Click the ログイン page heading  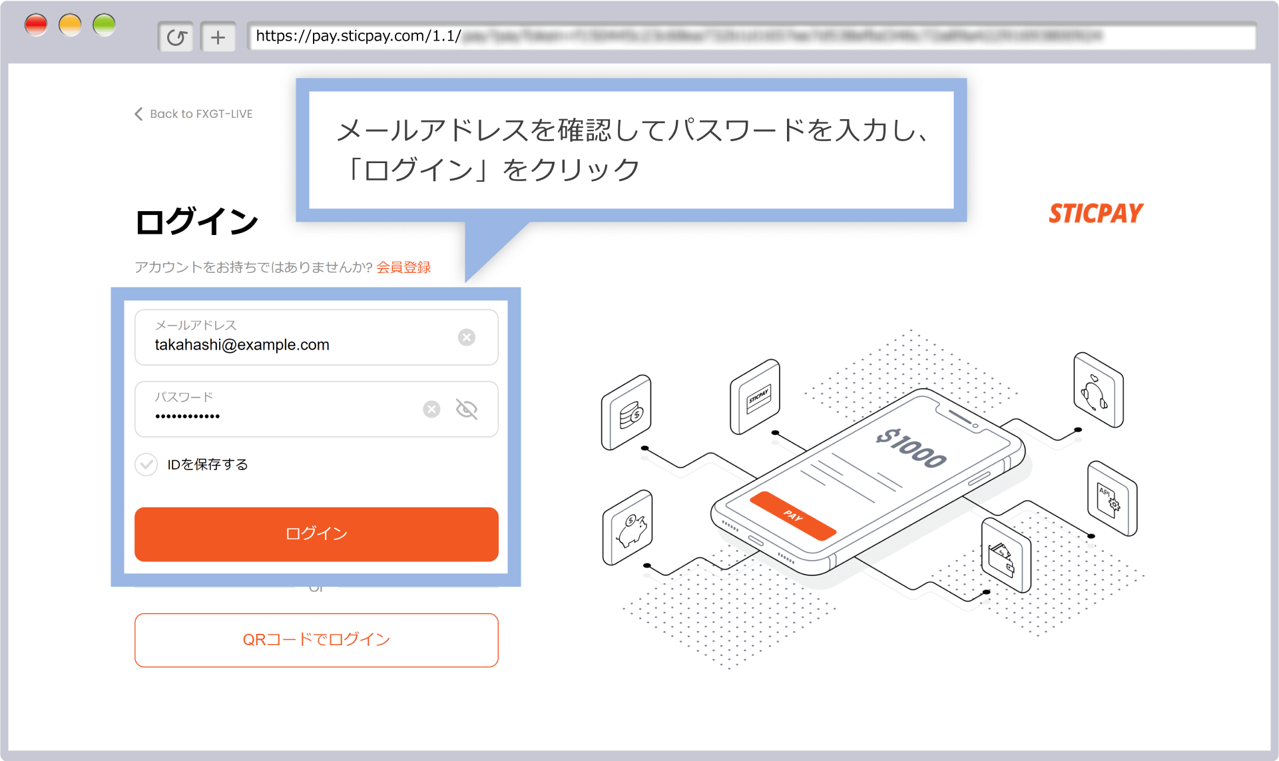click(x=196, y=221)
